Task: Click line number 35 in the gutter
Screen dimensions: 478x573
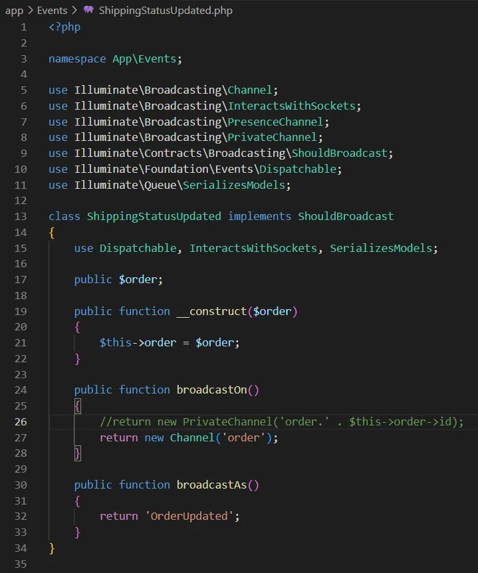Action: pos(21,564)
